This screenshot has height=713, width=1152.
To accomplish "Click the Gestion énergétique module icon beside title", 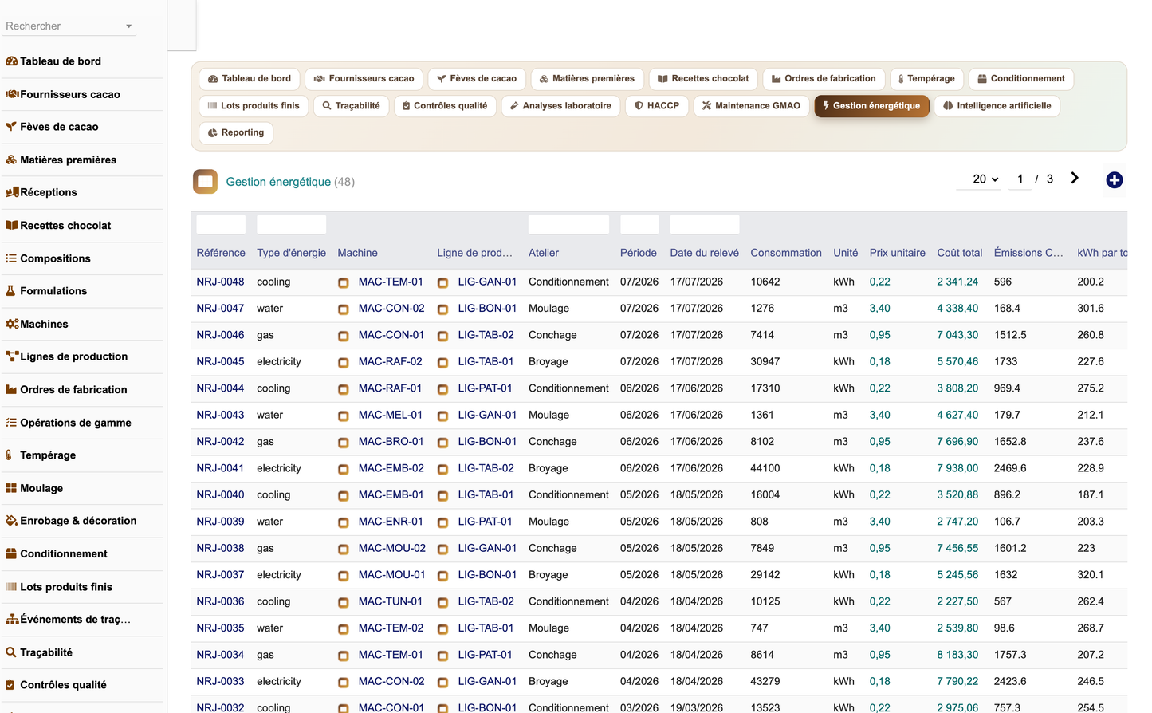I will [x=206, y=182].
